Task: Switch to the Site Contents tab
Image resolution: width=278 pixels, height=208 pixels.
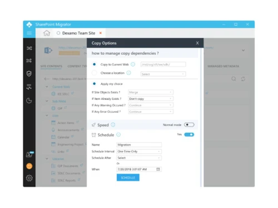Action: [51, 66]
